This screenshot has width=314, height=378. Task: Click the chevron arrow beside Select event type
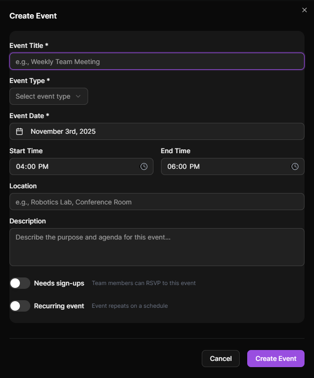coord(78,96)
